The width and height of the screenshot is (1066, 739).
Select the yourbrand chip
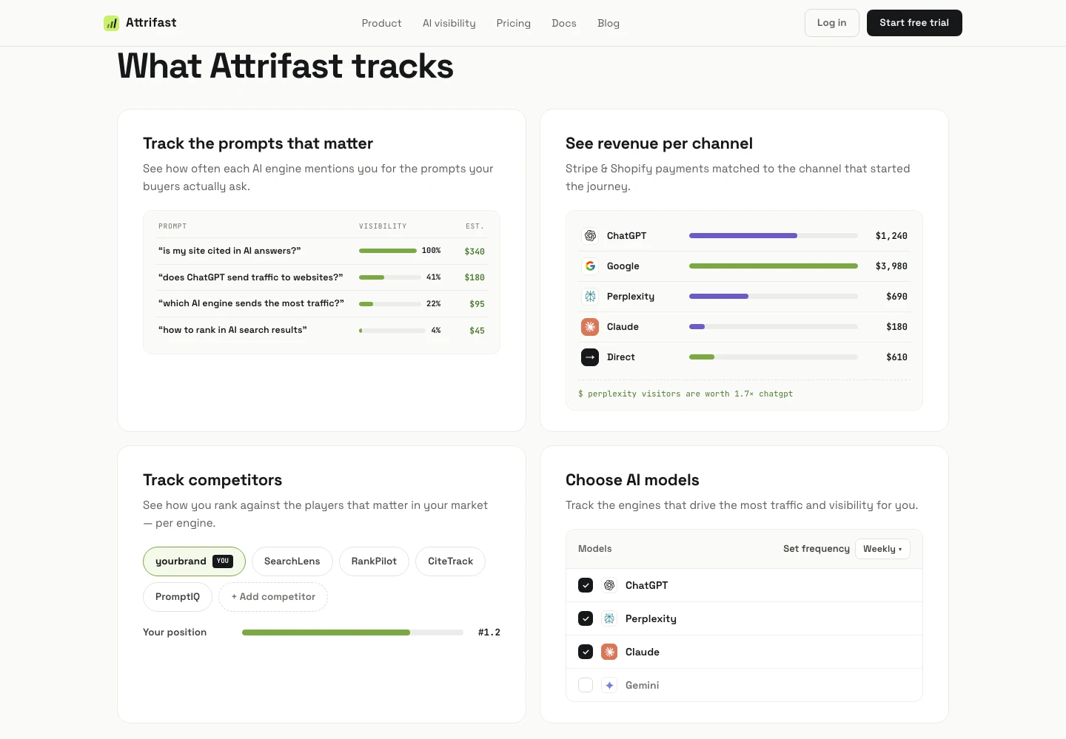coord(194,561)
